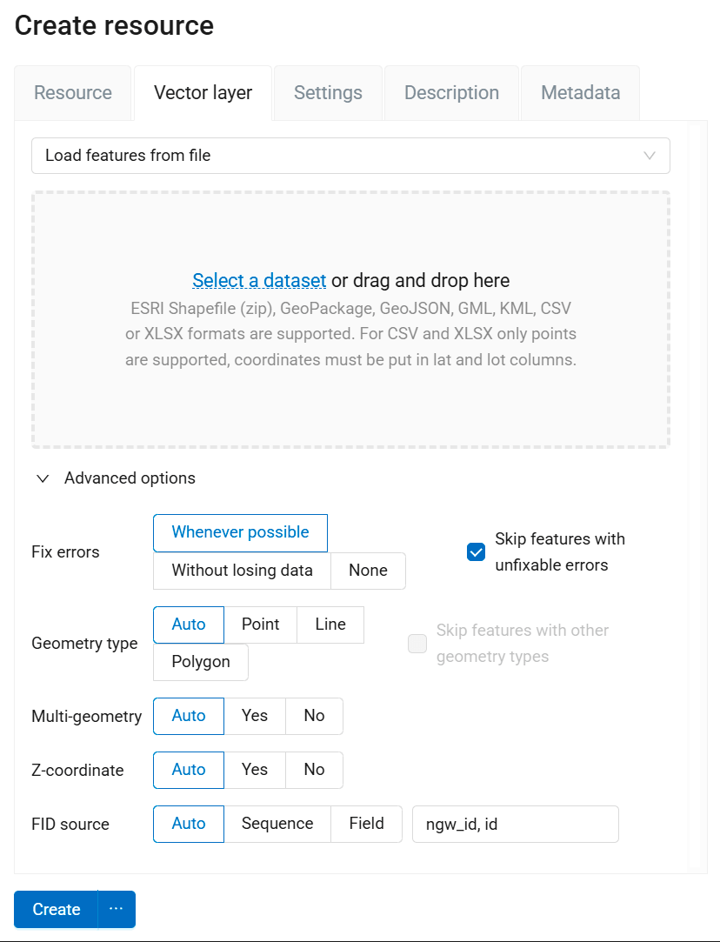Set FID source to Sequence

(277, 824)
